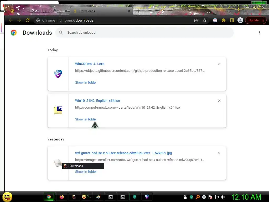The image size is (269, 202).
Task: Show WinCDEmu-4.1.exe in folder
Action: click(x=86, y=82)
